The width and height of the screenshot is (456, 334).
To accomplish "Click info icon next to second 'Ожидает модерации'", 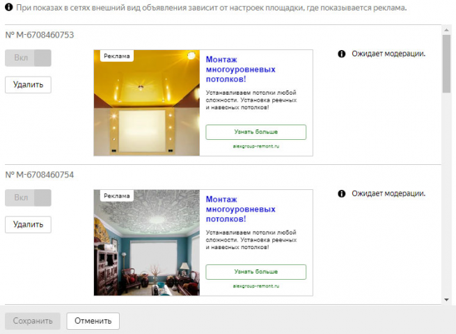I will coord(342,193).
